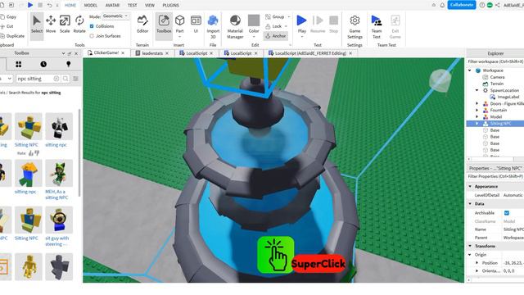Click the Group button
Screen dimensions: 524x295
pyautogui.click(x=275, y=16)
